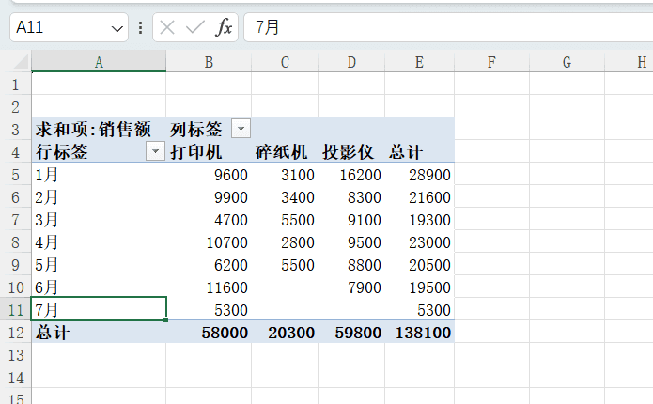Select row 13 header
Screen dimensions: 653x404
click(x=15, y=354)
